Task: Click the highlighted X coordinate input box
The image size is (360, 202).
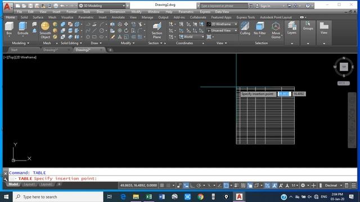Action: (284, 94)
